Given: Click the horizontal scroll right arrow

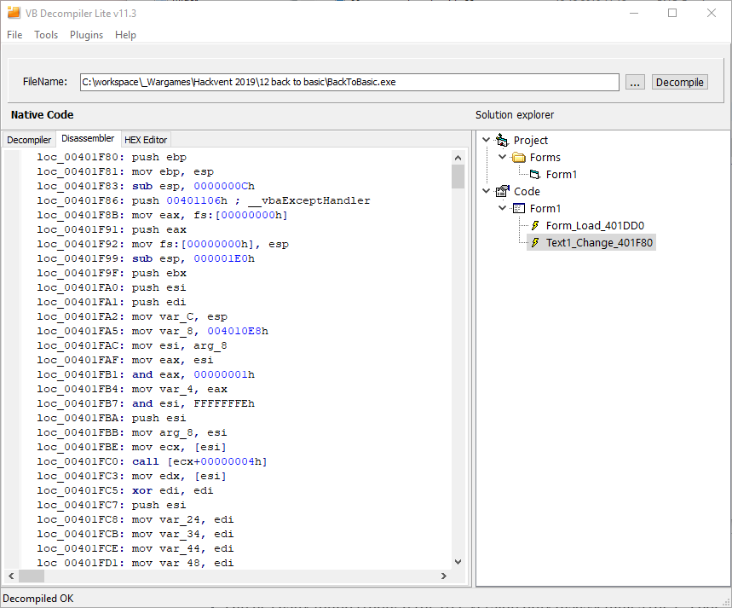Looking at the screenshot, I should (x=444, y=576).
